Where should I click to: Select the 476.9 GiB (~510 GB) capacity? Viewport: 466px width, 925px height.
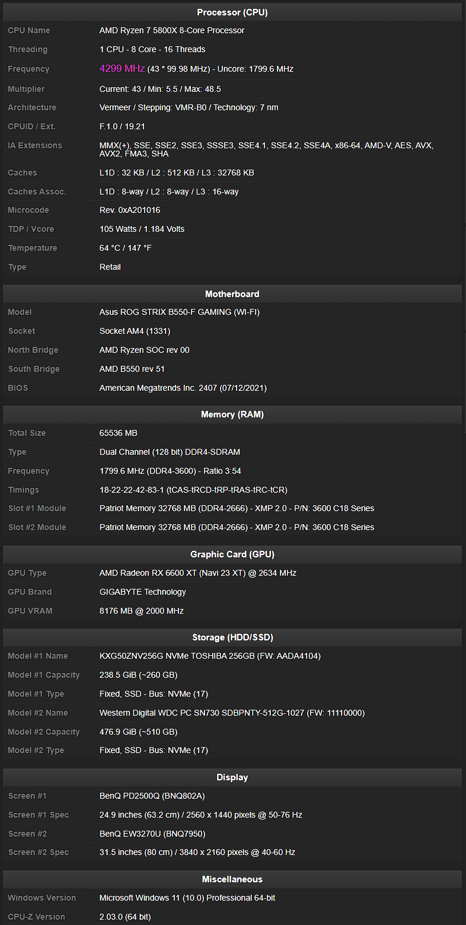[139, 732]
